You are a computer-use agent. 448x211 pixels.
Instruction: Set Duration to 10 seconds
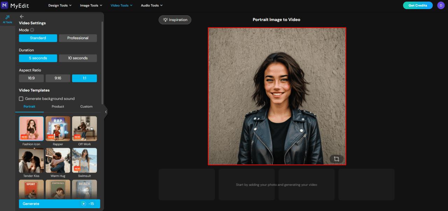(78, 58)
